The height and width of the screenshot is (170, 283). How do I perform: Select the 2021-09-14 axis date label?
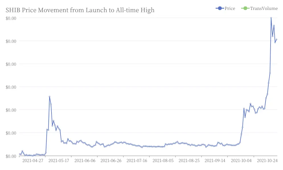(215, 160)
